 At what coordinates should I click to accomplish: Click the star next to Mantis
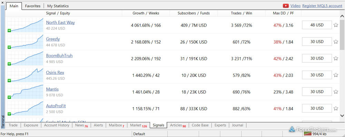[336, 92]
